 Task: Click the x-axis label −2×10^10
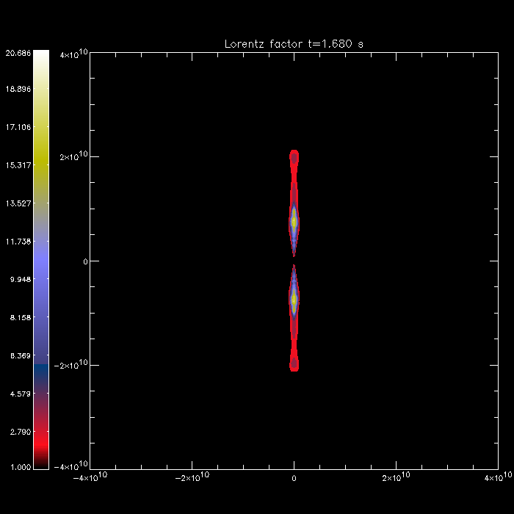(192, 477)
